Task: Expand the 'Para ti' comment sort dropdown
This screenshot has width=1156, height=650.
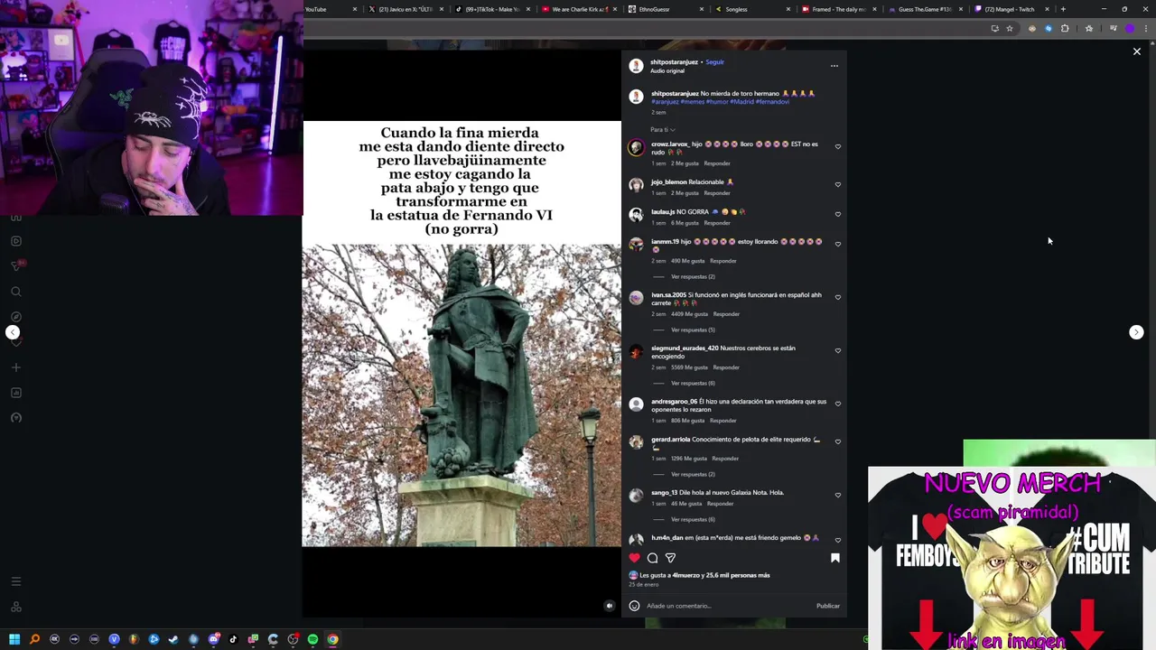Action: coord(662,130)
